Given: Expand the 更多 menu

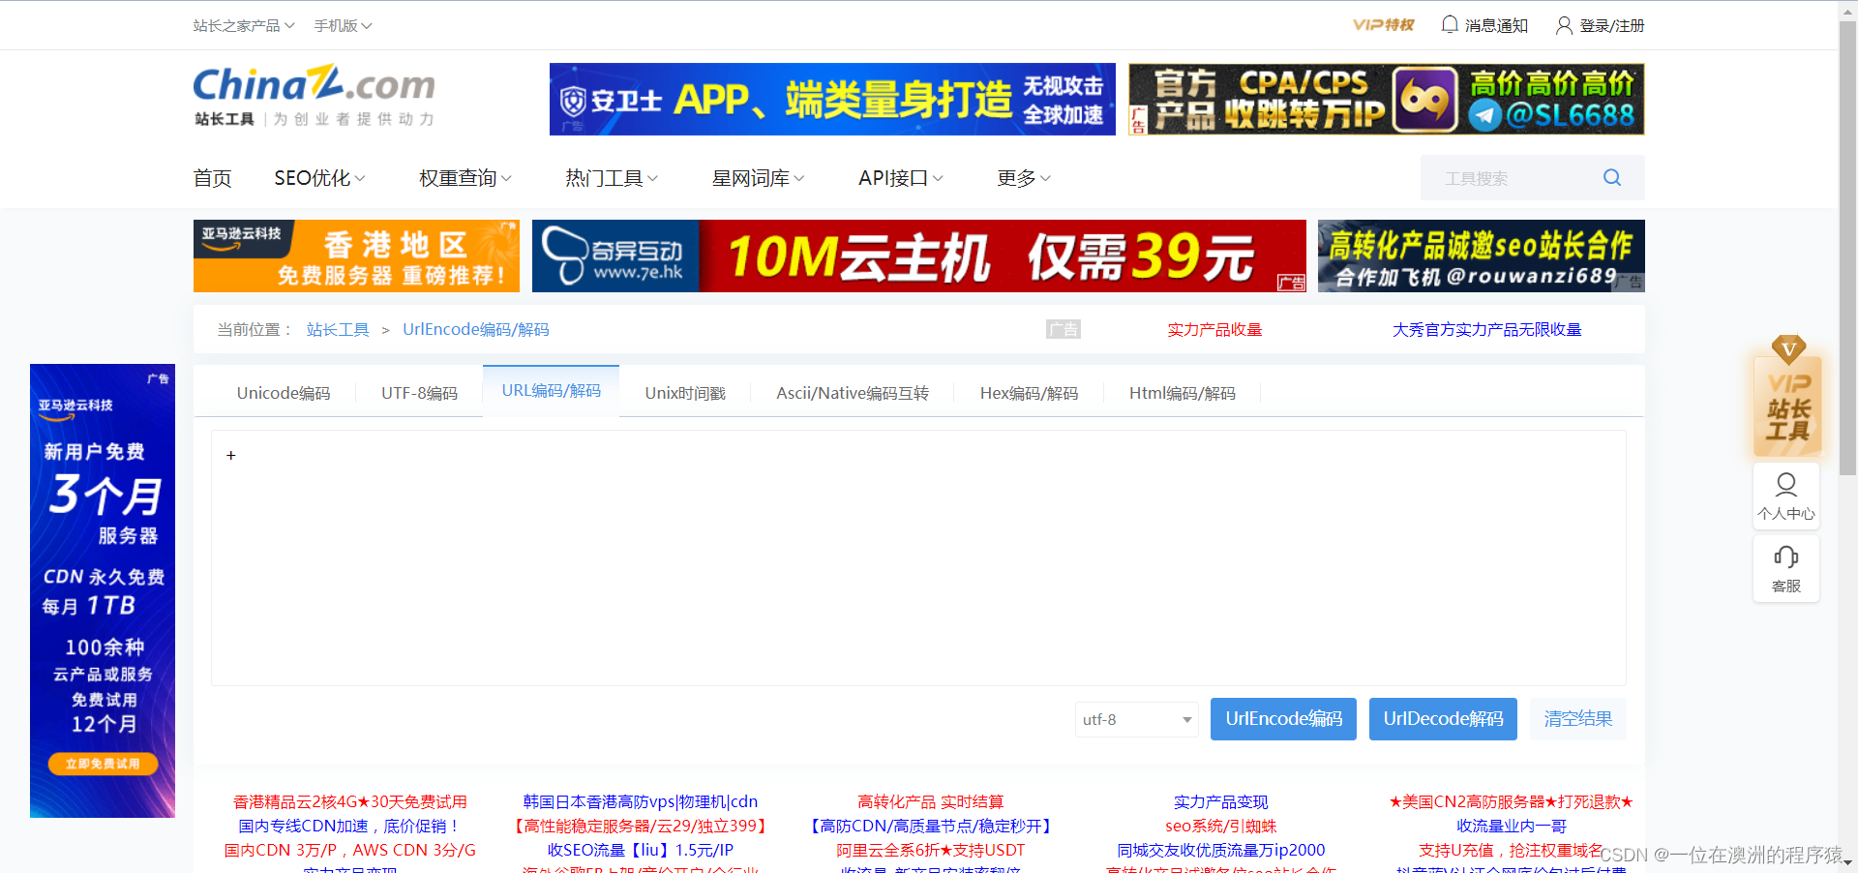Looking at the screenshot, I should [1024, 178].
